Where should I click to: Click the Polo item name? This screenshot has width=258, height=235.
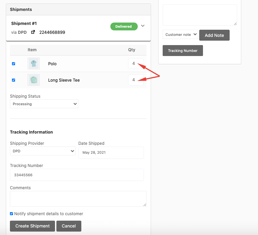(x=52, y=64)
